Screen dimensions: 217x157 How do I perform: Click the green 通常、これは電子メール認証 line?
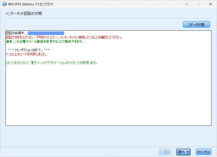click(45, 42)
